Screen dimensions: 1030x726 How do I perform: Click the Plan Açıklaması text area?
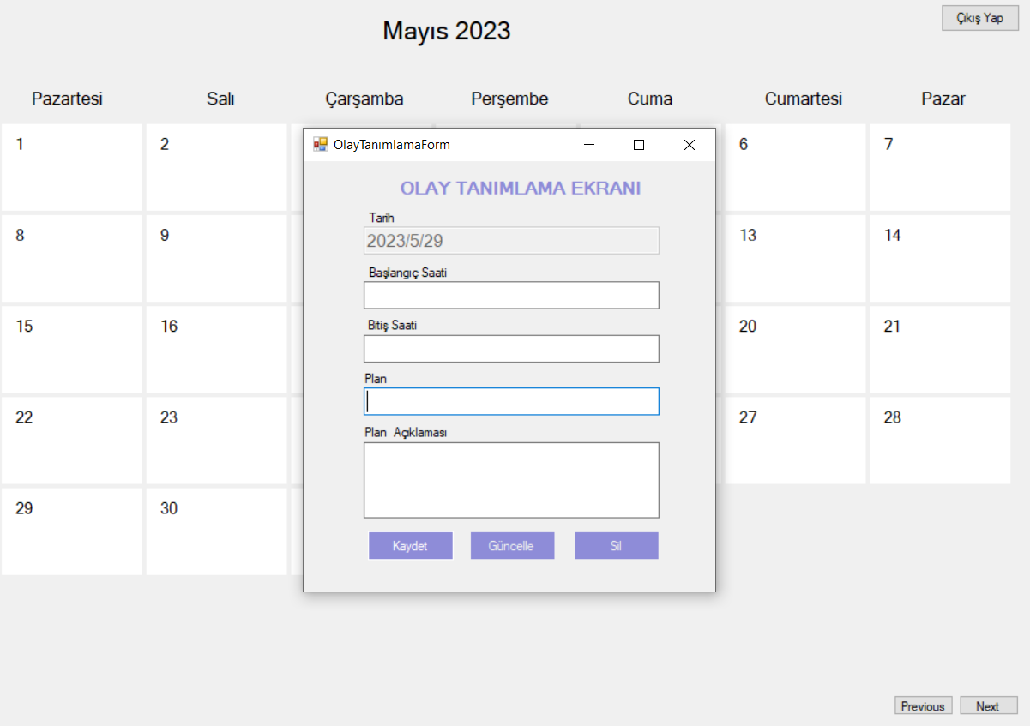coord(510,478)
